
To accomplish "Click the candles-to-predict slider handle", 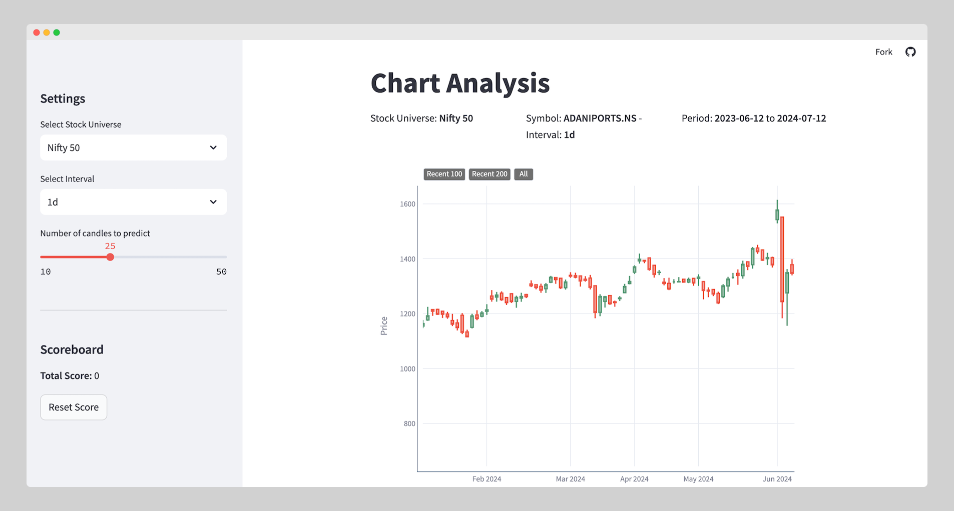I will (x=110, y=257).
